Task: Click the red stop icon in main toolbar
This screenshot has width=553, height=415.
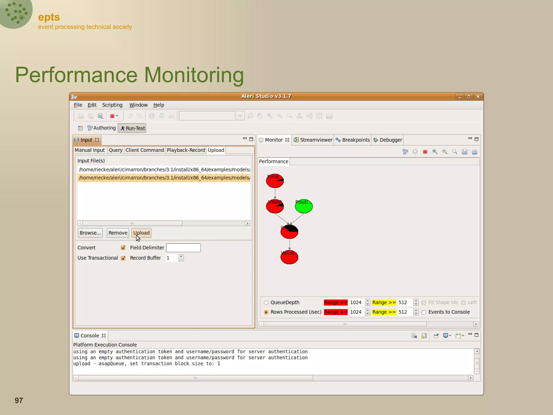Action: pos(112,116)
